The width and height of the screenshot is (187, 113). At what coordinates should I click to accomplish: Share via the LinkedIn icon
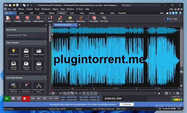pyautogui.click(x=176, y=13)
